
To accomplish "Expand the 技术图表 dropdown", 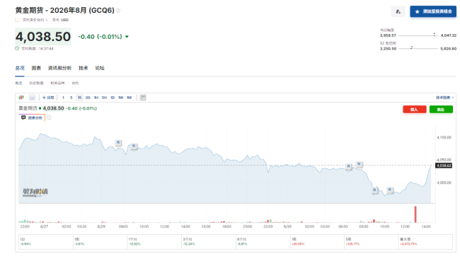I will (x=444, y=98).
